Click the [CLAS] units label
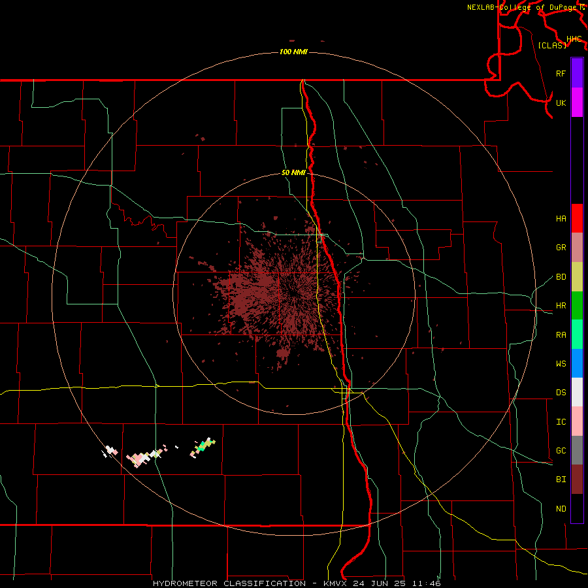Screen dimensions: 588x588 (552, 46)
